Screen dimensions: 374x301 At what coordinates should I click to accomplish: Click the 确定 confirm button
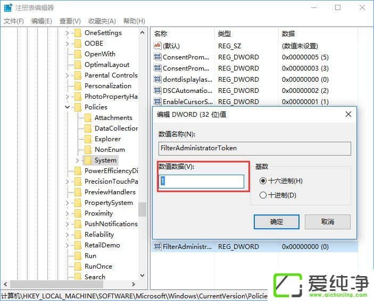(x=276, y=221)
